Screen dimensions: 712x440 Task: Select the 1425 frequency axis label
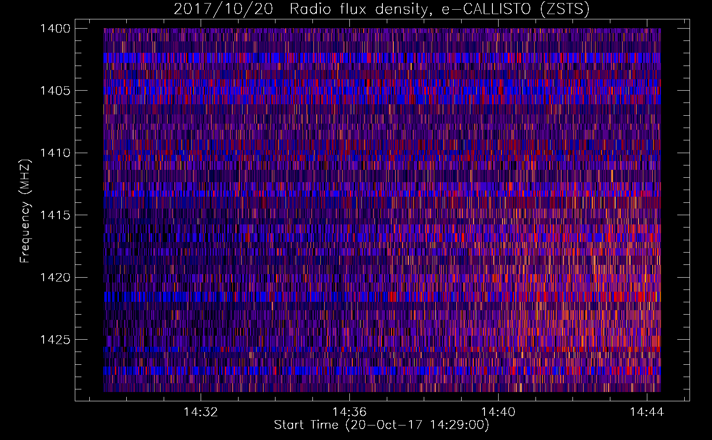point(55,340)
